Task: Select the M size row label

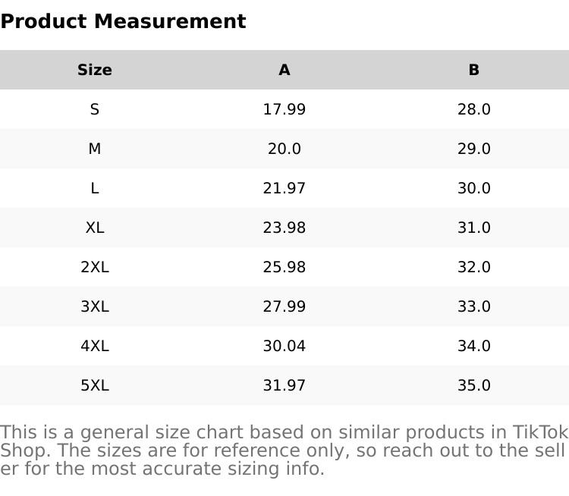Action: click(x=95, y=149)
